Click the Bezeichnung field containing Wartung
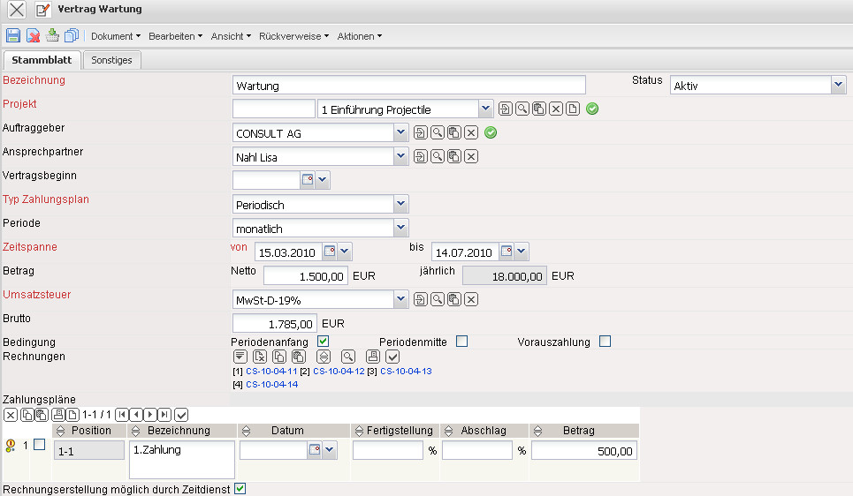The height and width of the screenshot is (496, 853). (408, 86)
